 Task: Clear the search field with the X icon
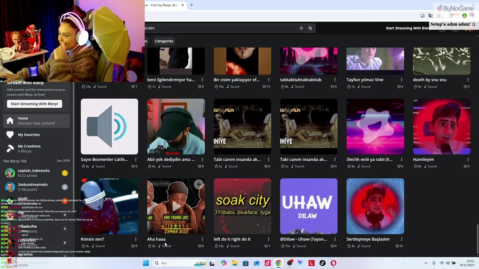click(301, 28)
